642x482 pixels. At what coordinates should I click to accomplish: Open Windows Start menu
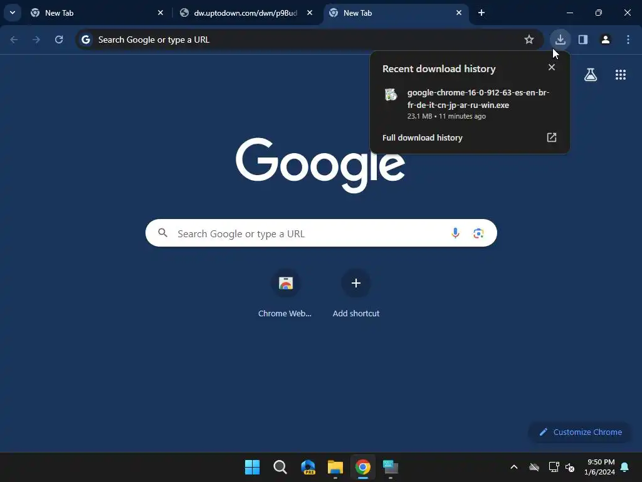point(252,467)
